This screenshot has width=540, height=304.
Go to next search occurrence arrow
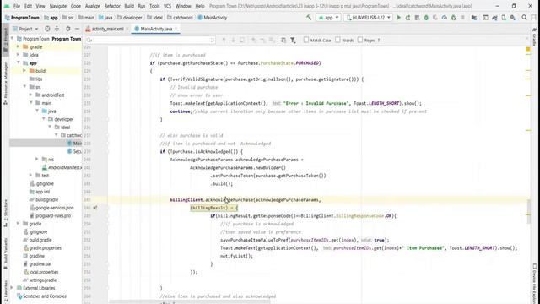click(x=233, y=41)
